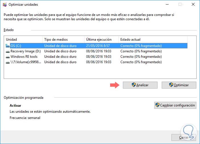Image resolution: width=200 pixels, height=144 pixels.
Task: Sort list by Unidad column header
Action: pos(23,40)
